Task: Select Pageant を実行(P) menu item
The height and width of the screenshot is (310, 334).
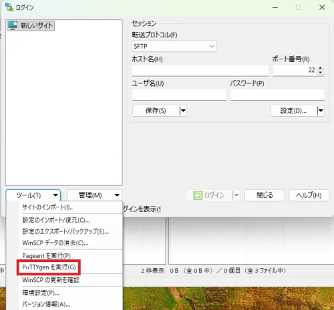Action: 65,255
